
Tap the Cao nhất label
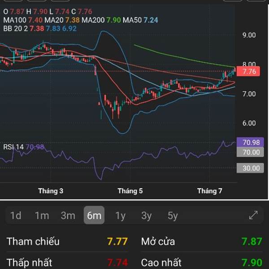point(161,263)
